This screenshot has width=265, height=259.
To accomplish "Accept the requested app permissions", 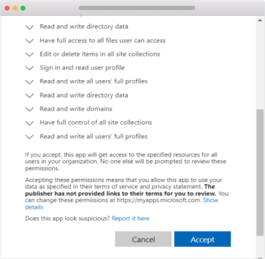I will 203,239.
